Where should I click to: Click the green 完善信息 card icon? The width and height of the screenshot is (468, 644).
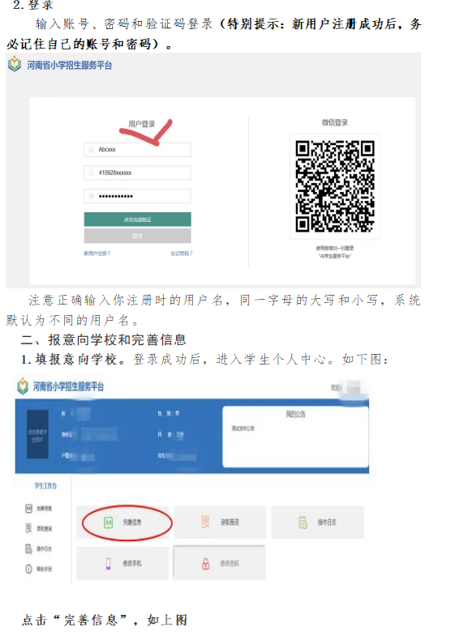(x=108, y=522)
